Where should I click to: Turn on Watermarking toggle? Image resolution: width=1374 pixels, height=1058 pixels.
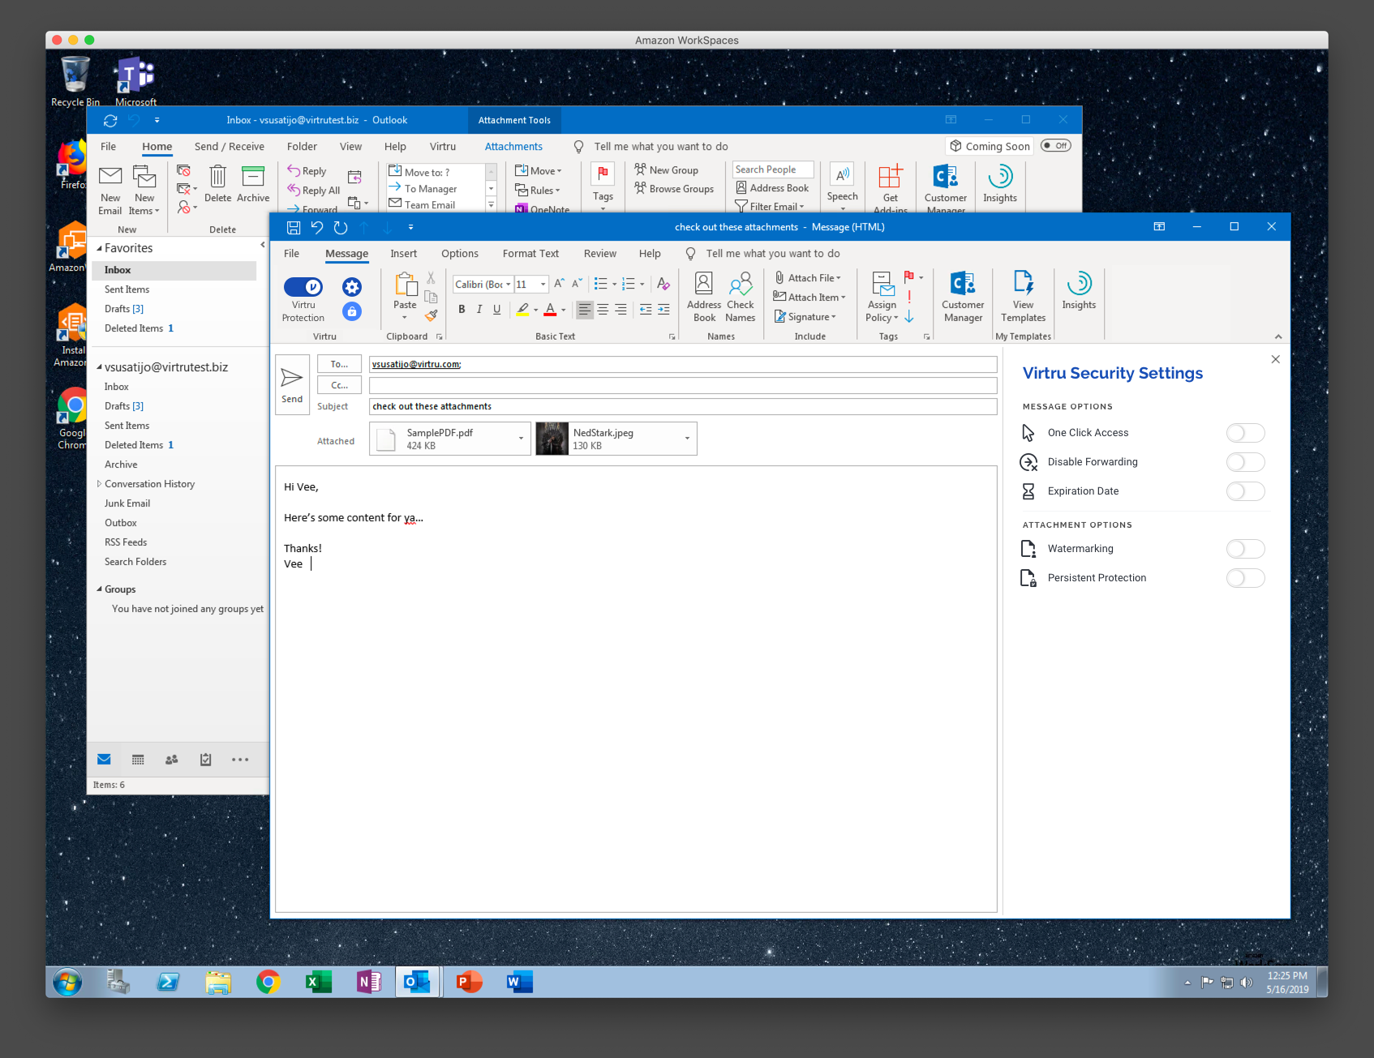pyautogui.click(x=1245, y=549)
